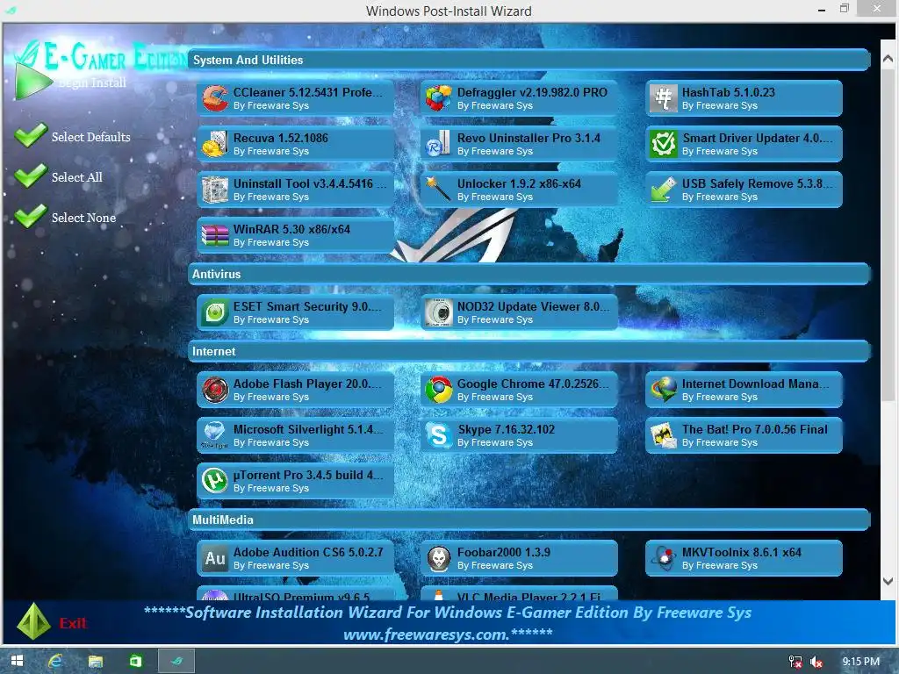Click the text "MKVToolnix 8.6.1 x64"
The image size is (899, 674).
tap(741, 553)
